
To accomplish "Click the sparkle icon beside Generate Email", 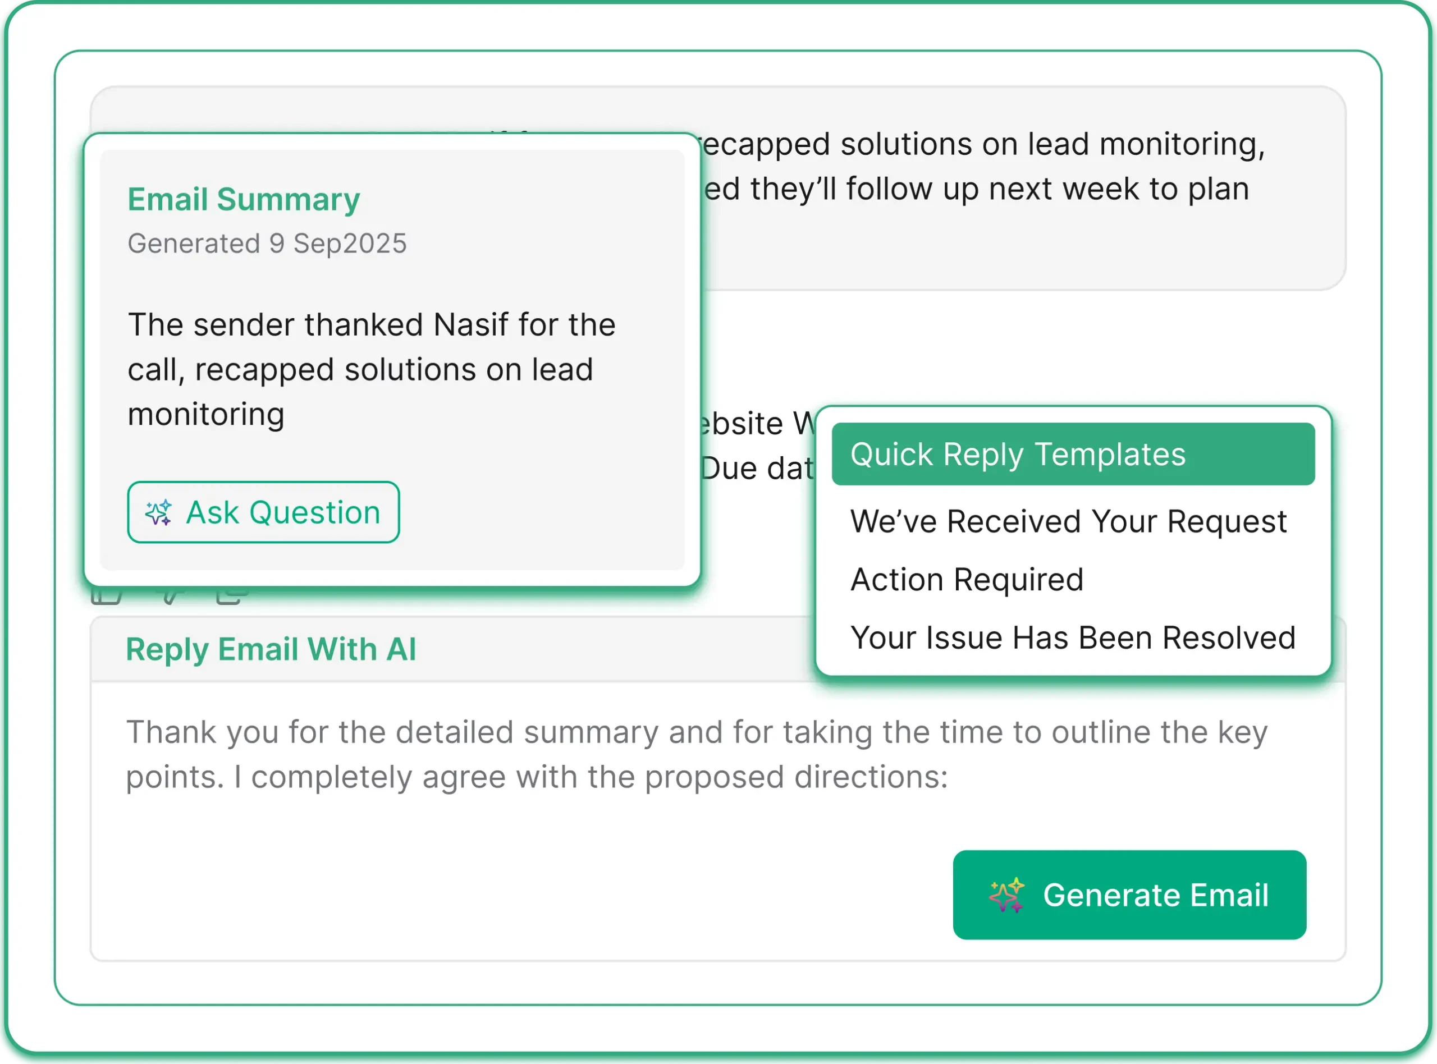I will (x=1008, y=895).
